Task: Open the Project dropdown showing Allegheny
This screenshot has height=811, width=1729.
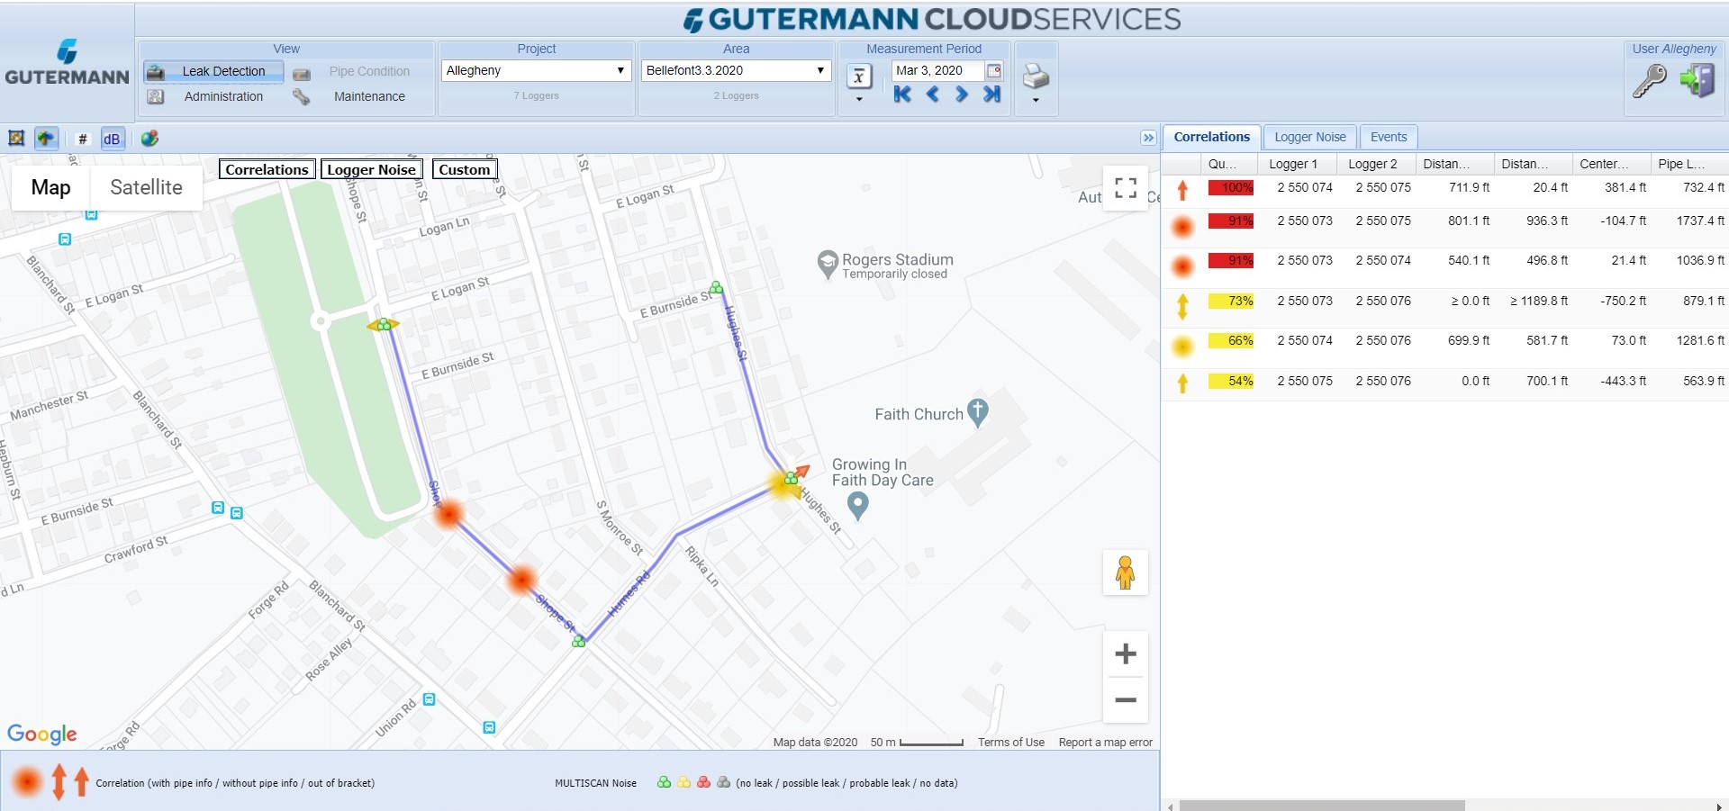Action: [535, 70]
